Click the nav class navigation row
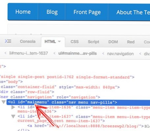The width and height of the screenshot is (150, 131). coord(50,97)
